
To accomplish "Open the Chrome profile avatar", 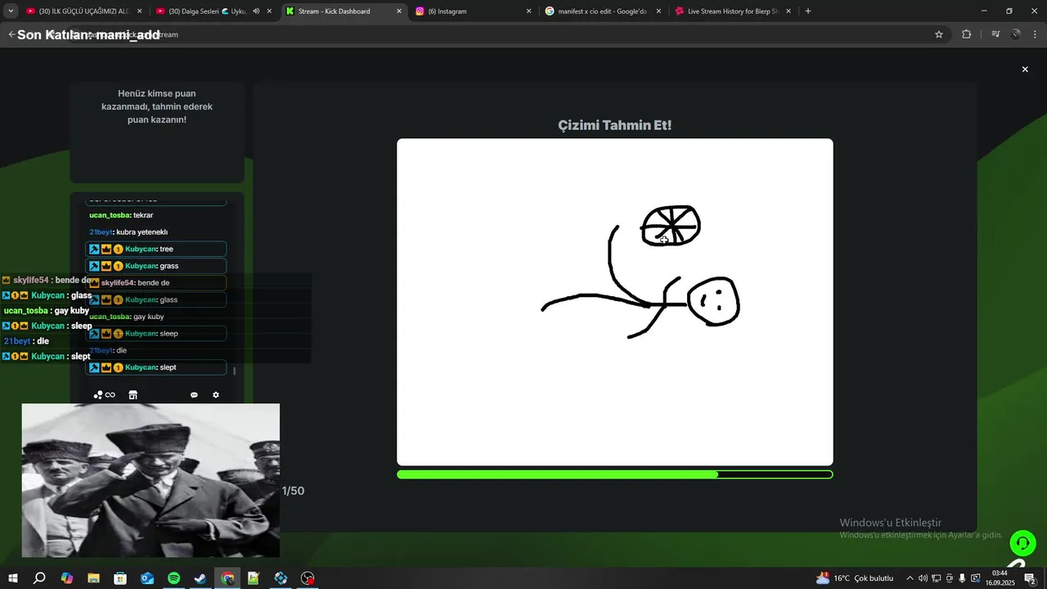I will [x=1016, y=34].
